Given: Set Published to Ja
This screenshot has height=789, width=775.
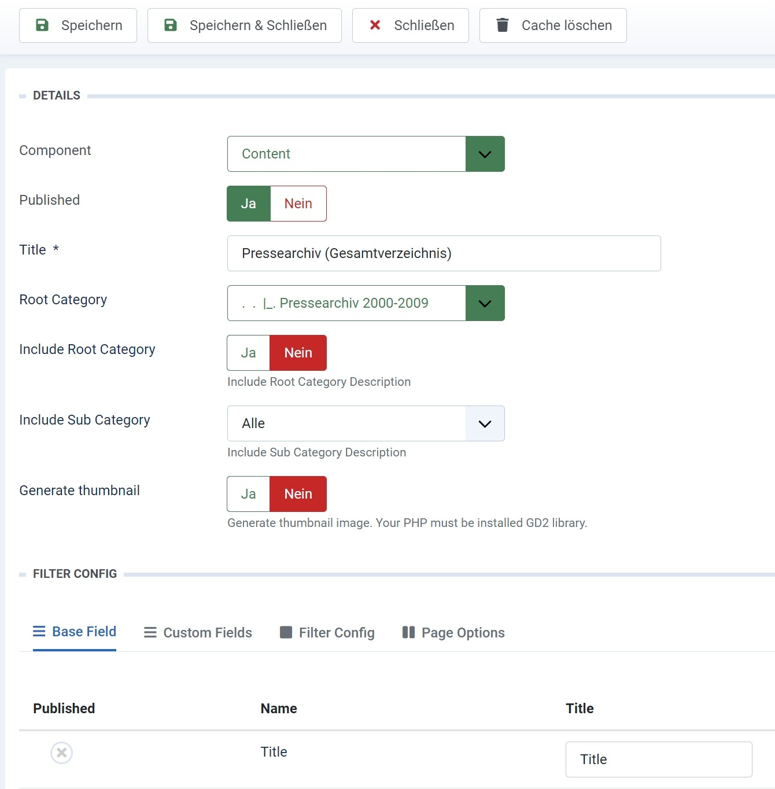Looking at the screenshot, I should click(x=248, y=204).
